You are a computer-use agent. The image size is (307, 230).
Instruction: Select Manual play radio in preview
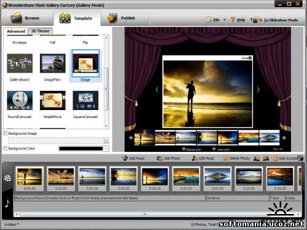(x=184, y=149)
